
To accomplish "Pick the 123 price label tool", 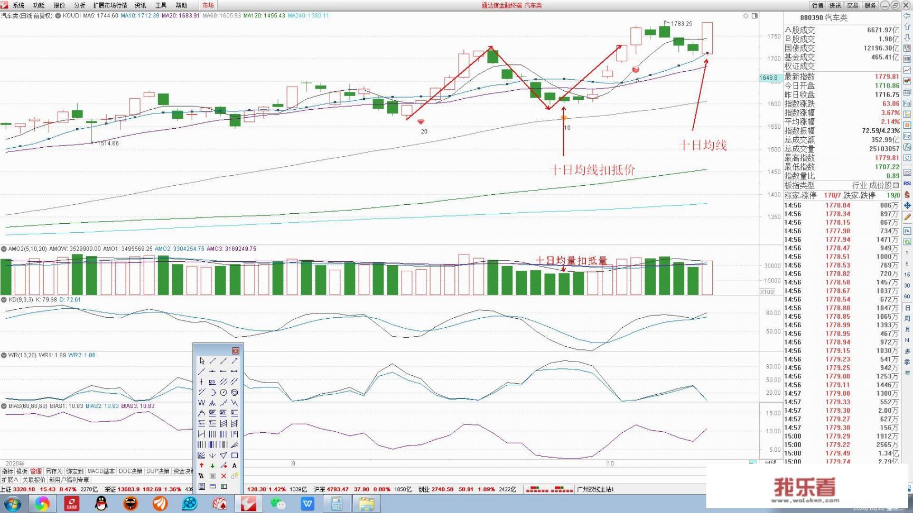I will coord(212,382).
